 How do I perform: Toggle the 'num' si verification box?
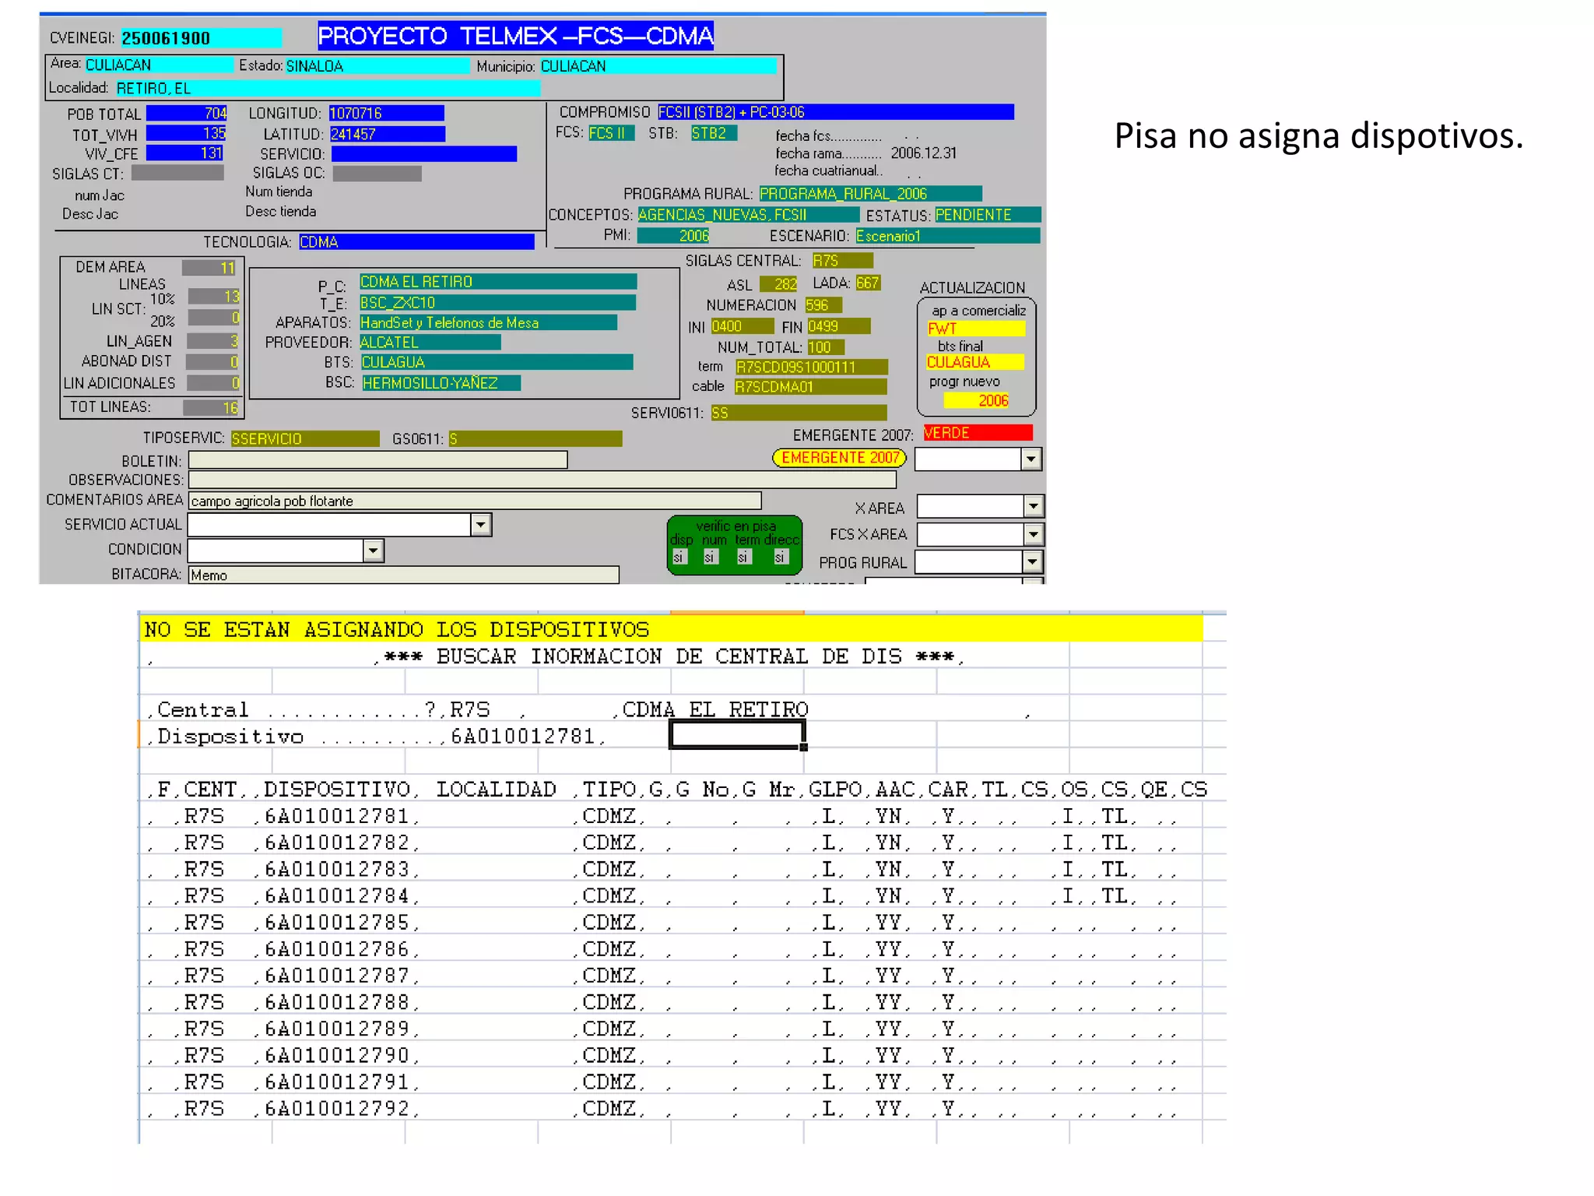coord(710,558)
